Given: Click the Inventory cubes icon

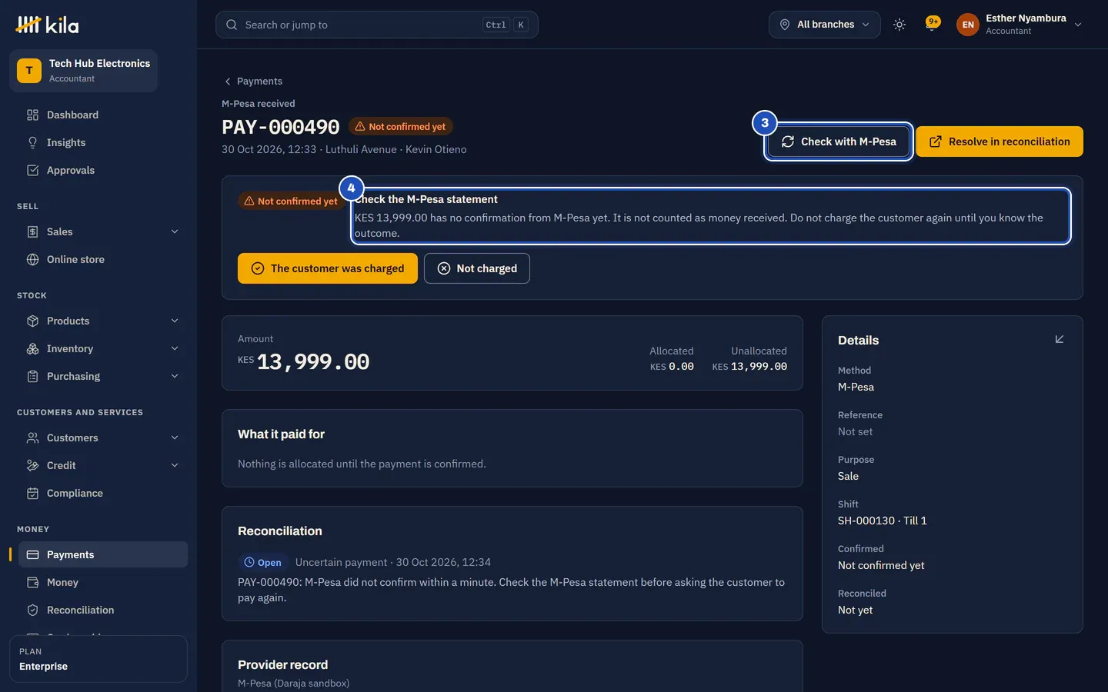Looking at the screenshot, I should click(x=32, y=348).
